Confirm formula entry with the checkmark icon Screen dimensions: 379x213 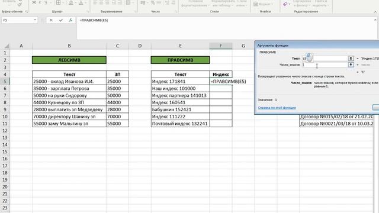pyautogui.click(x=60, y=20)
